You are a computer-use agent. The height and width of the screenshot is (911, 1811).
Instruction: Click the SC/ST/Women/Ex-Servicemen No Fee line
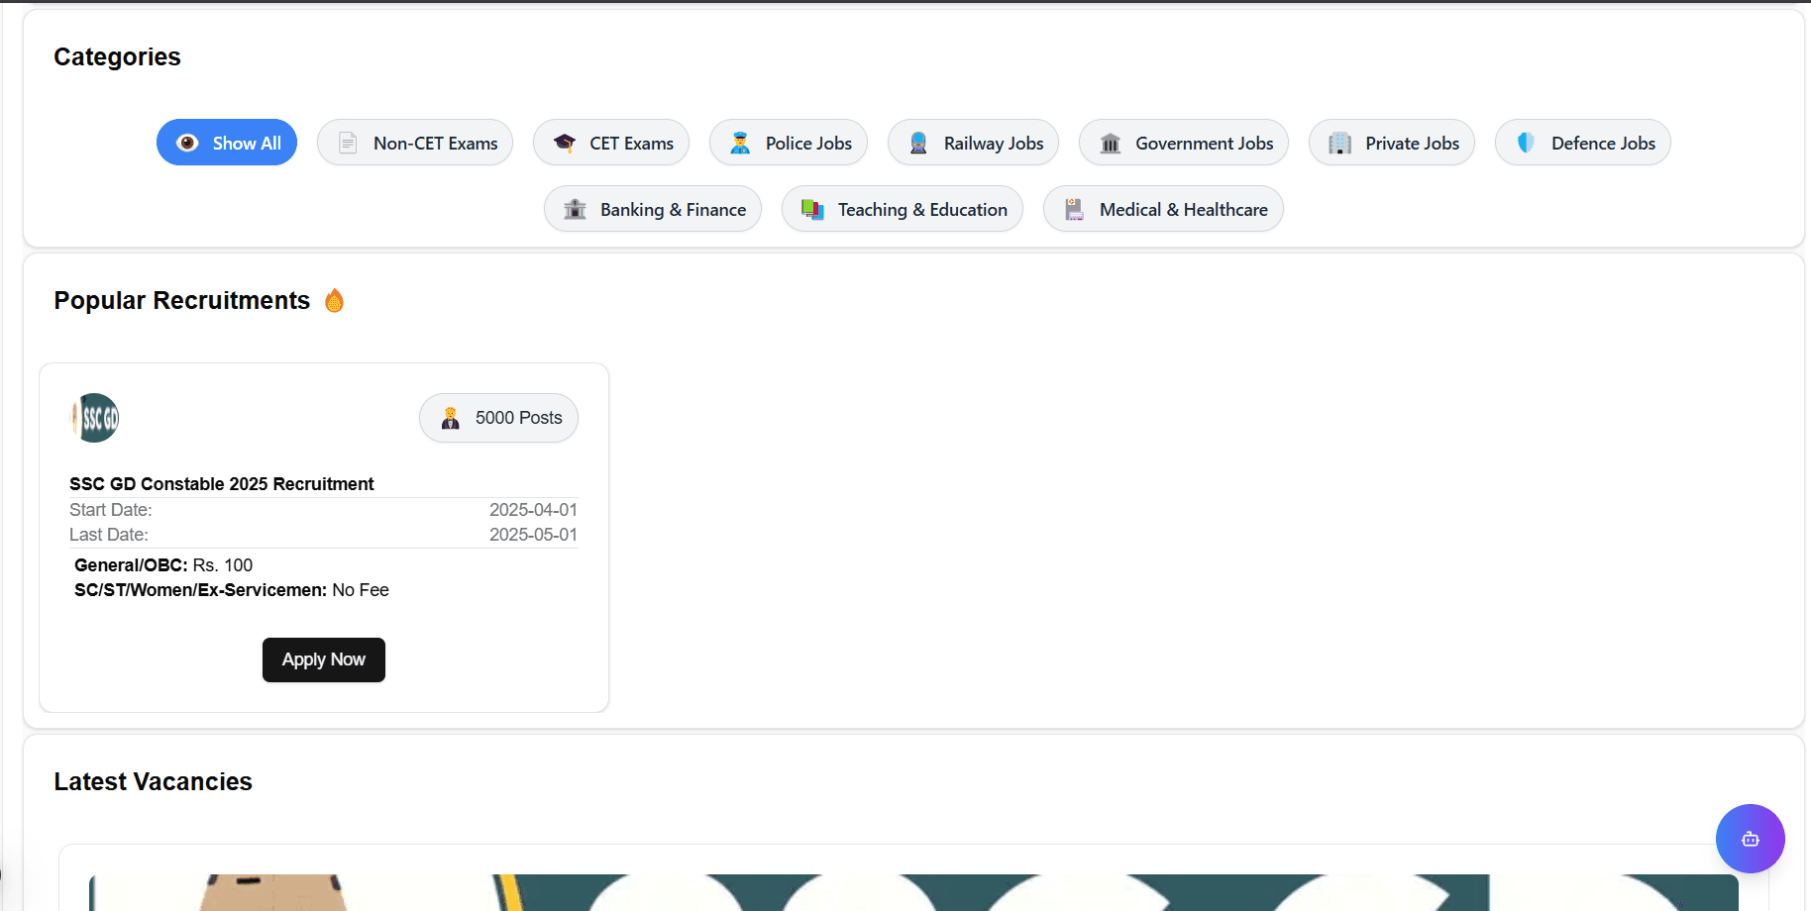232,590
